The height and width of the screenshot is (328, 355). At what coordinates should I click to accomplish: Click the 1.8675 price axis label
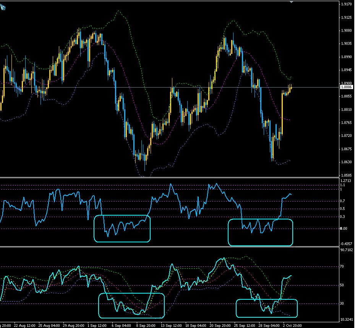tap(346, 149)
